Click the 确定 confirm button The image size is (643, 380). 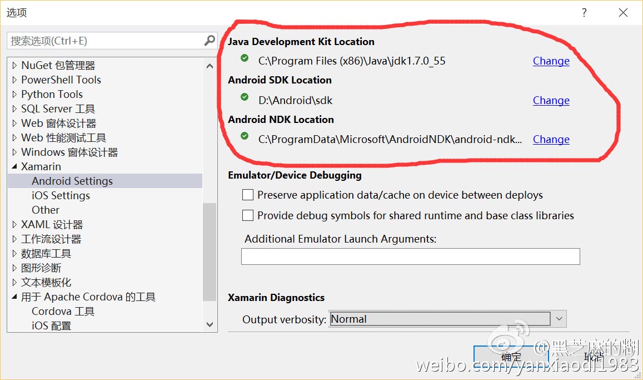click(511, 357)
